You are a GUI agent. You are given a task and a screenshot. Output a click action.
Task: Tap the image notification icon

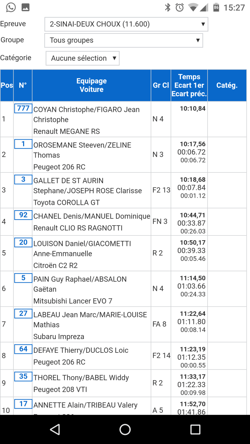[25, 7]
